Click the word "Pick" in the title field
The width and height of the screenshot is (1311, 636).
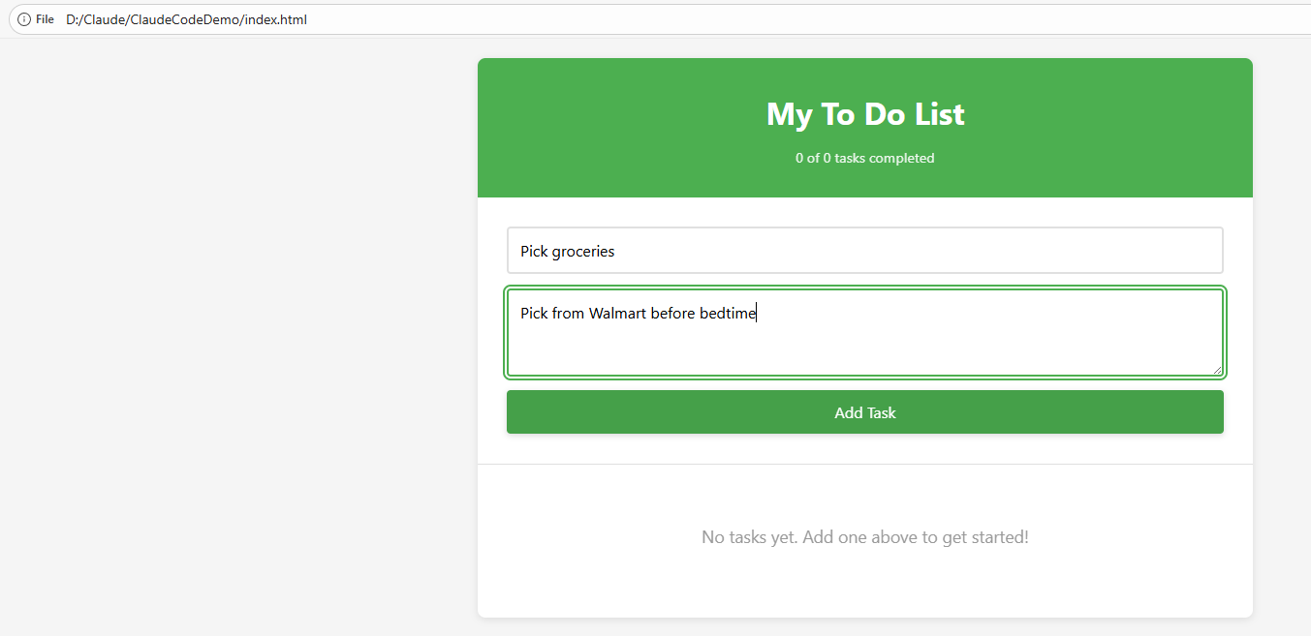534,252
